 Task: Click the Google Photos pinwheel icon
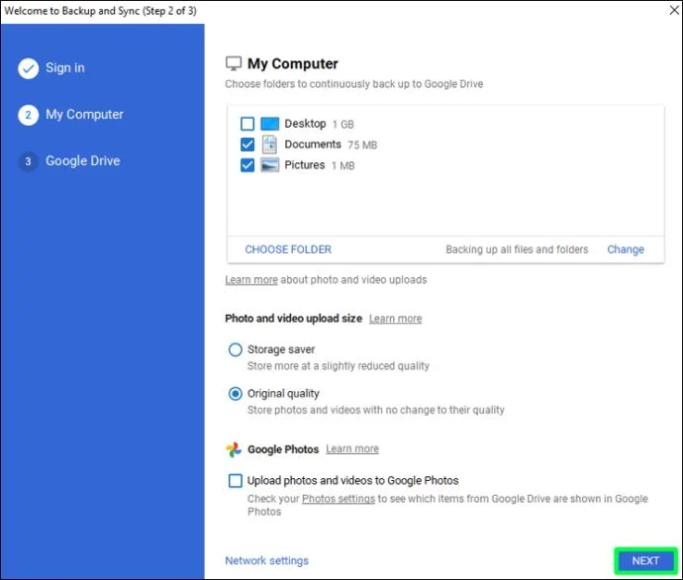point(234,449)
